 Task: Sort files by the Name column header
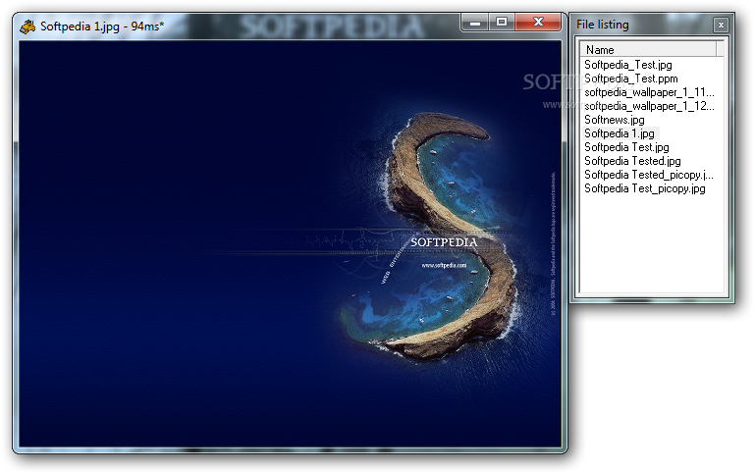(648, 50)
